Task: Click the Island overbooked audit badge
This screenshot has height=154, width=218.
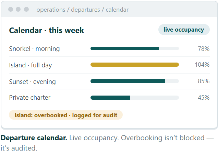Action: [x=66, y=115]
